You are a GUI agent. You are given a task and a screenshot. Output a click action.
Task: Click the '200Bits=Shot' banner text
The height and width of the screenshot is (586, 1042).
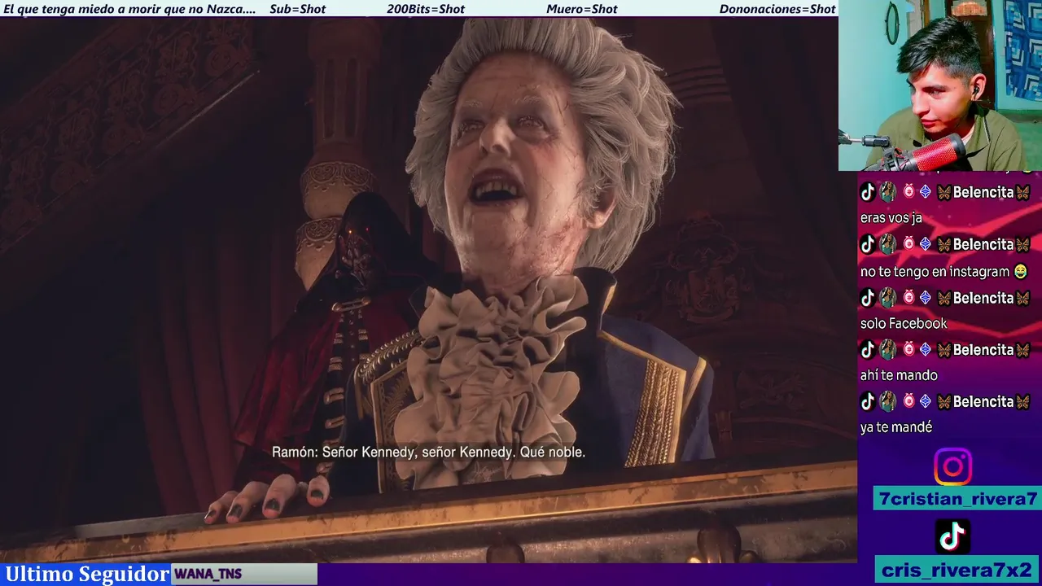[426, 9]
